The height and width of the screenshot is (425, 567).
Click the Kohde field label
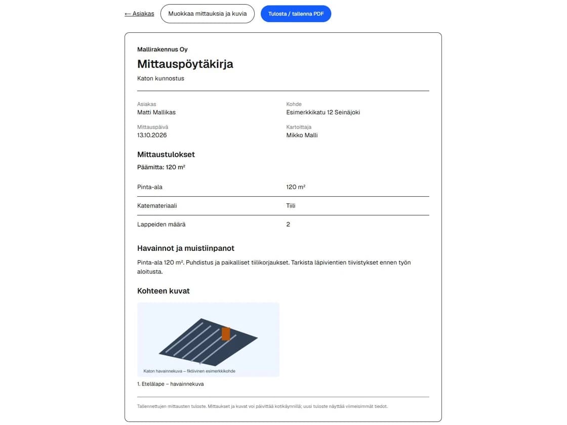pos(294,104)
